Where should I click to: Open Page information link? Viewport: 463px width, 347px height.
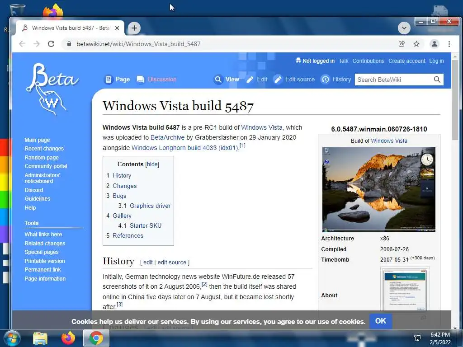point(45,278)
